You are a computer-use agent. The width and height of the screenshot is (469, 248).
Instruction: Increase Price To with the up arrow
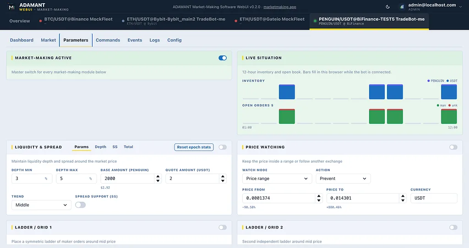tap(403, 196)
